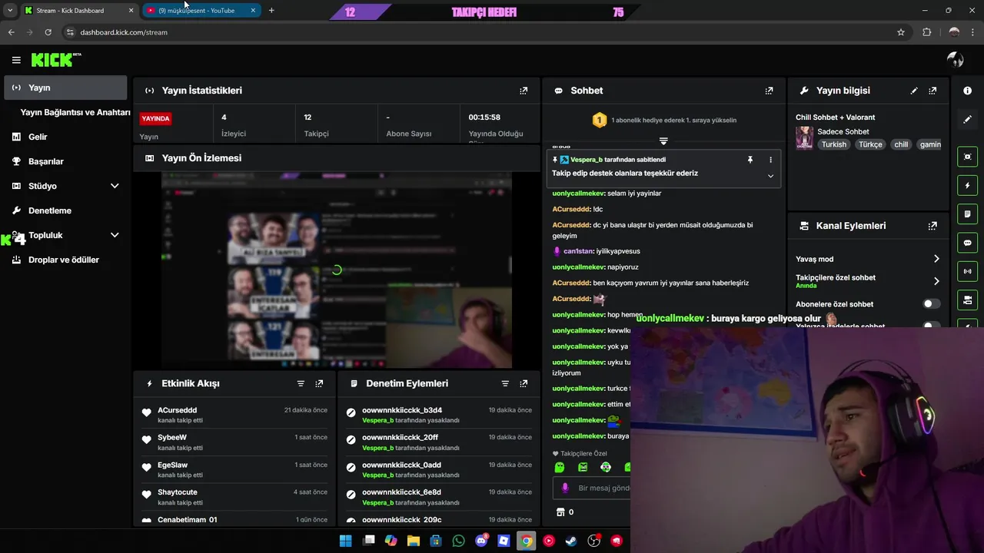
Task: Pop out the Sohbet chat panel
Action: point(769,91)
